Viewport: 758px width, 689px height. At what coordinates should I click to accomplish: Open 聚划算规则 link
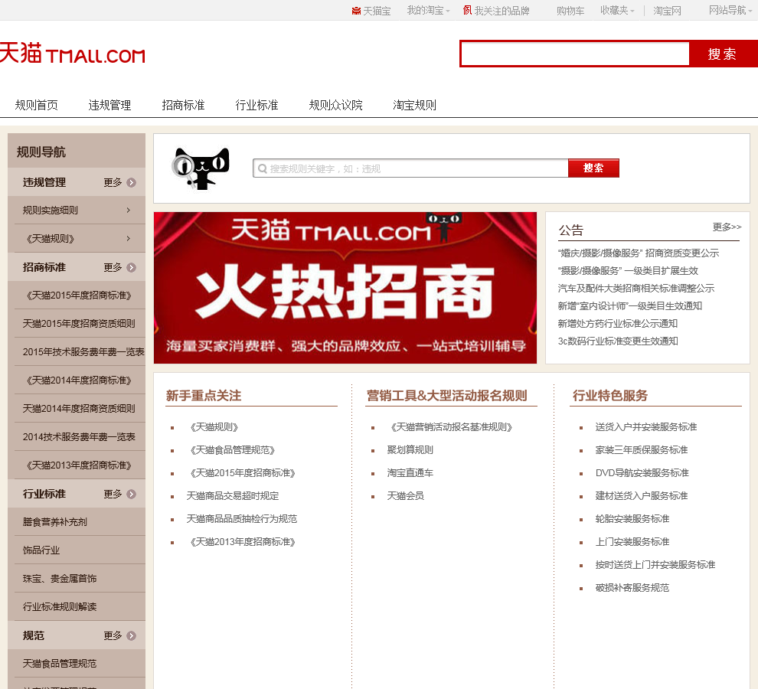click(x=410, y=450)
